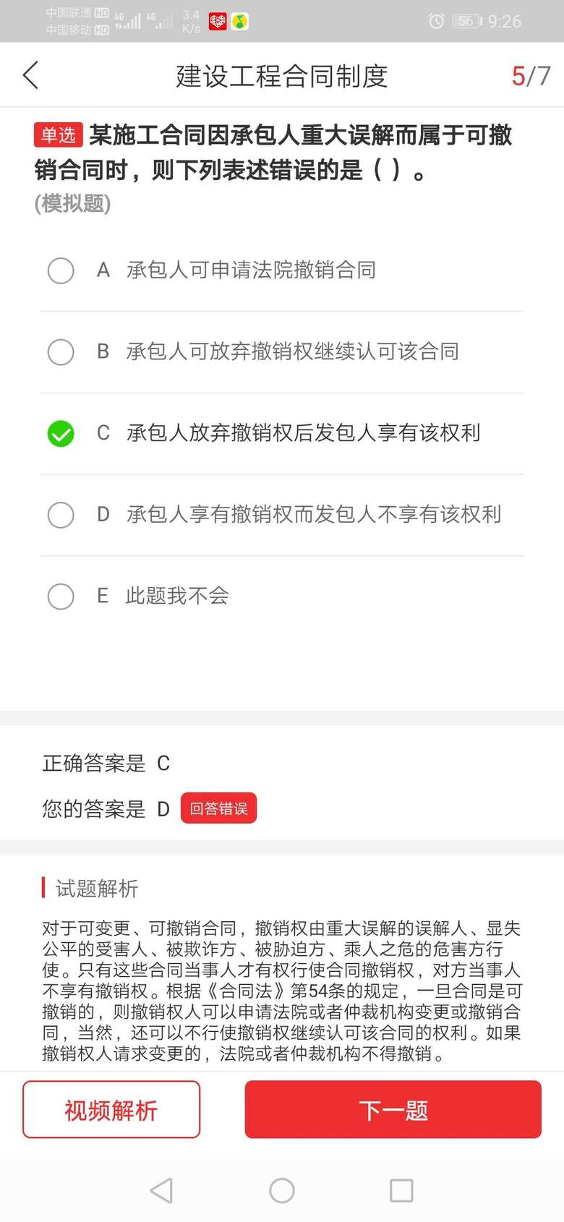Go to next question 下一题
The image size is (564, 1222).
[x=393, y=1109]
